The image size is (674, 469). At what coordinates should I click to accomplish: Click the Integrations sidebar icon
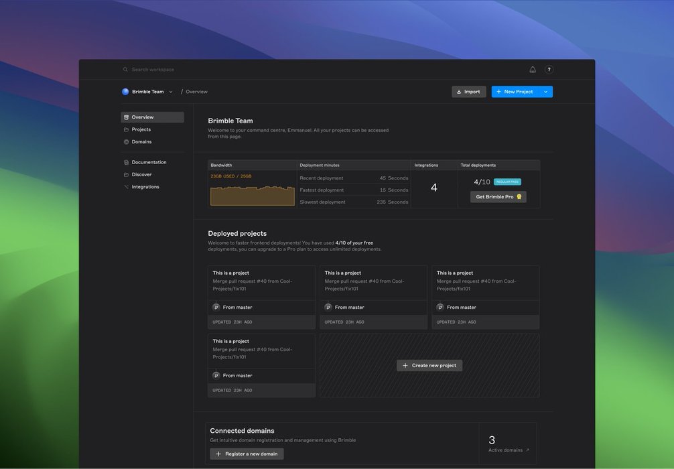coord(126,187)
